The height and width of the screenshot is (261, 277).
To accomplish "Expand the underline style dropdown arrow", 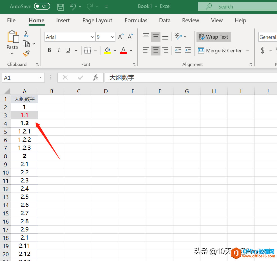I will [76, 51].
